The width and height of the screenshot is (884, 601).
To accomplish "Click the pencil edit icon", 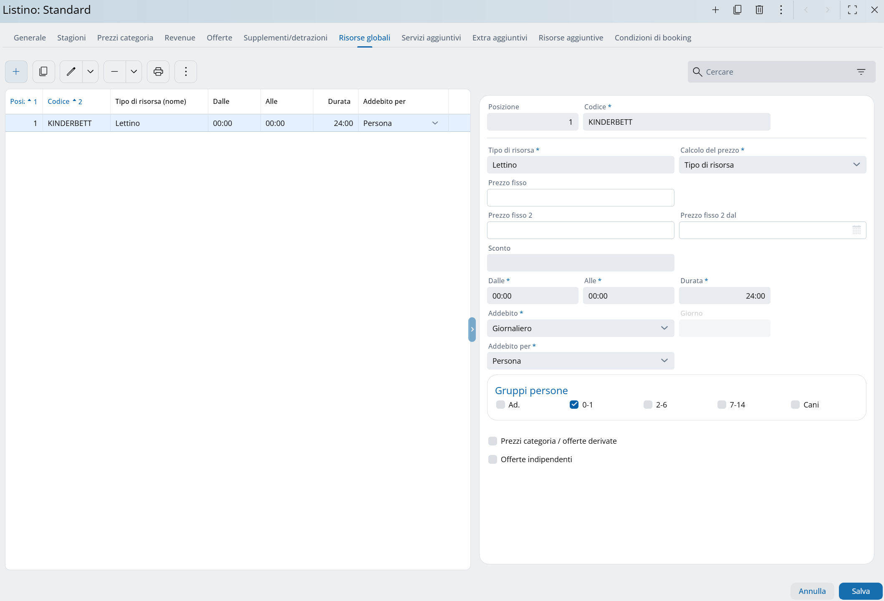I will 71,72.
